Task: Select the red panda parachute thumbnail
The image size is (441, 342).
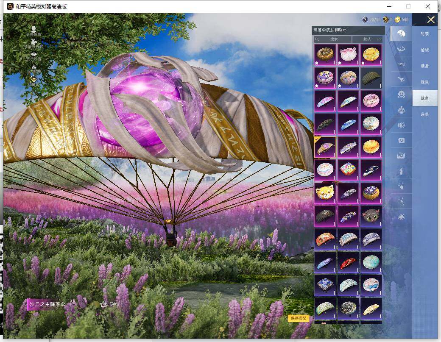Action: click(x=325, y=193)
